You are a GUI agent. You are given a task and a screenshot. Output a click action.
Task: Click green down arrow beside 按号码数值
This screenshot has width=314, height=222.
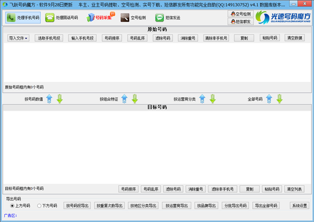pyautogui.click(x=59, y=99)
